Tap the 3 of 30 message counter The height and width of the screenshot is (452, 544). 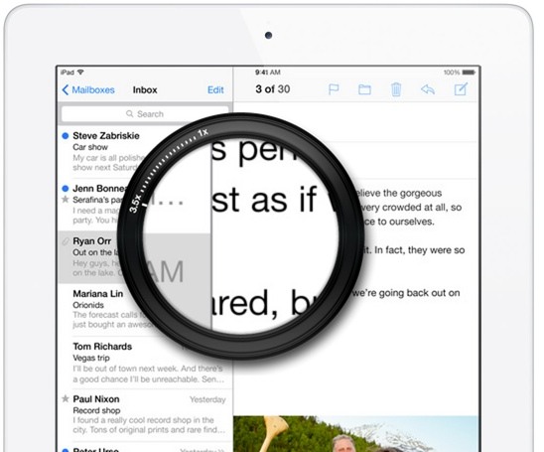pos(273,89)
